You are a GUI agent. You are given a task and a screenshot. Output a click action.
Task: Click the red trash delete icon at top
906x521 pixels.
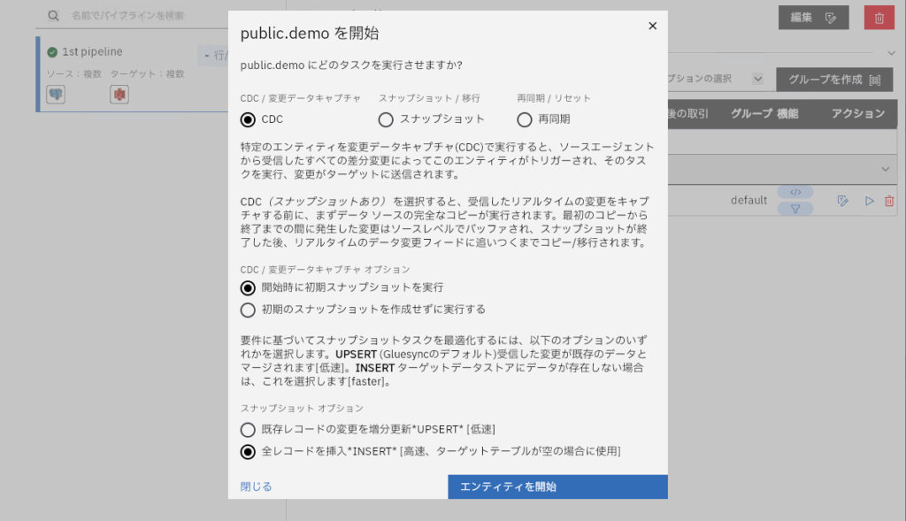879,18
